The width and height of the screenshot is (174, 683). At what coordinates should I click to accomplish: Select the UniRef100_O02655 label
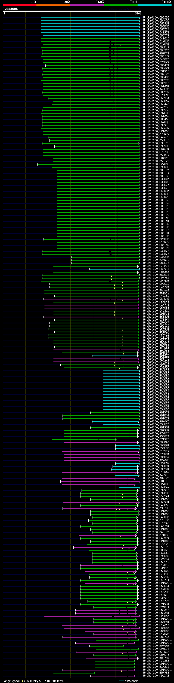[156, 616]
